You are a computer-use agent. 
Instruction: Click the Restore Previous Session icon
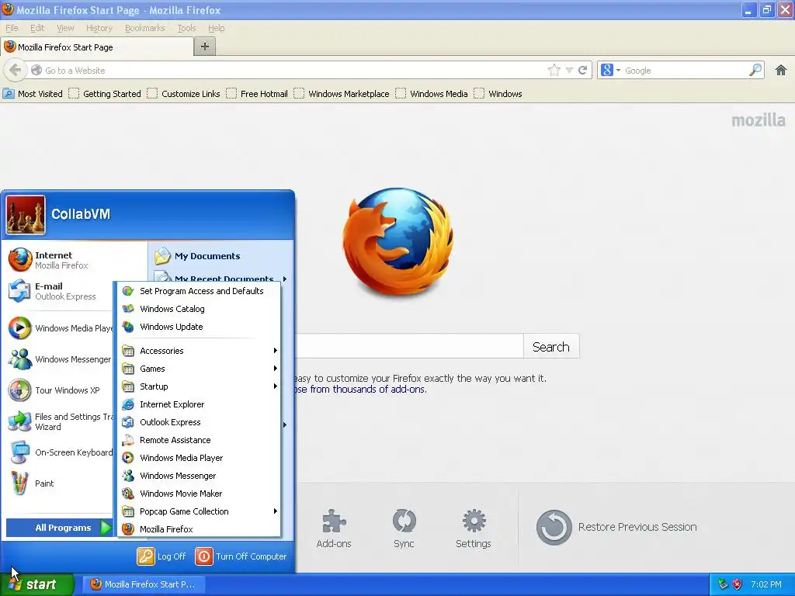(x=554, y=527)
